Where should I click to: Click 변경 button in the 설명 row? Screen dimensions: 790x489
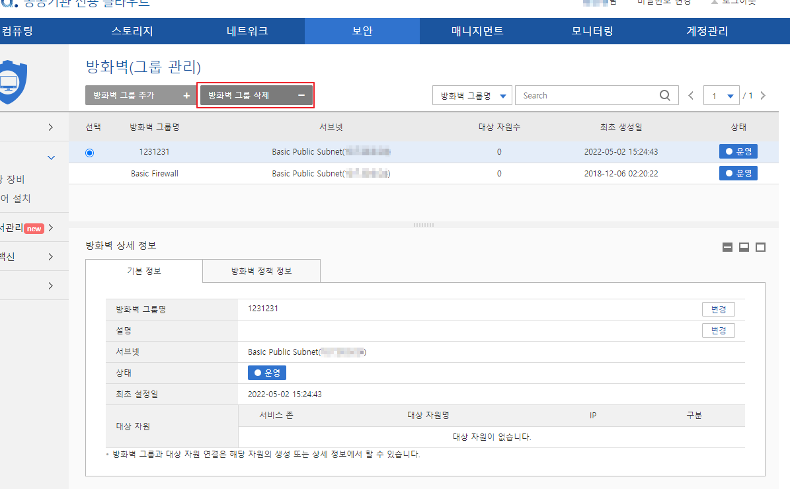point(718,330)
